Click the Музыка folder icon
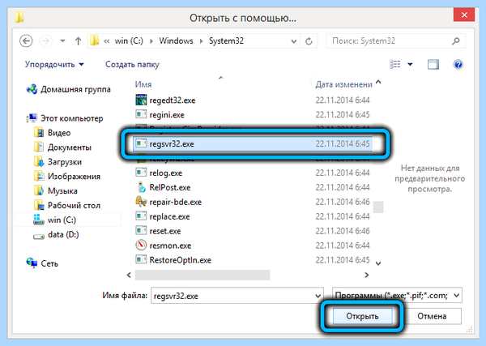 point(39,190)
